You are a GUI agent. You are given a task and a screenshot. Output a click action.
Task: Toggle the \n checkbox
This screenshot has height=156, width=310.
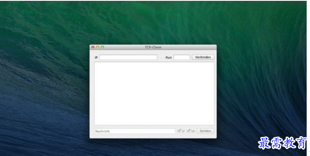(188, 131)
